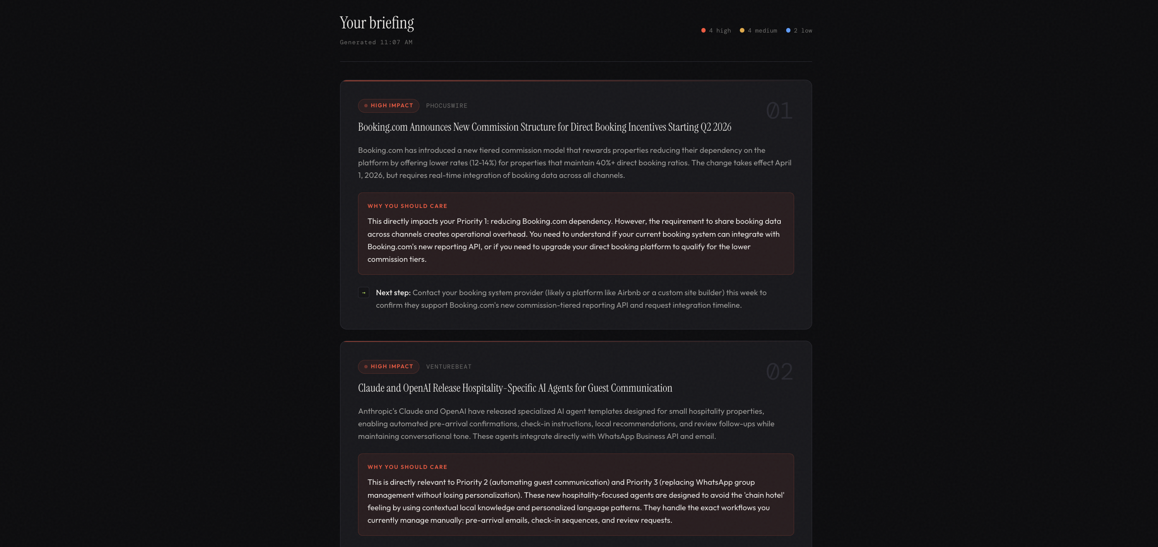The width and height of the screenshot is (1158, 547).
Task: Click the red high-count indicator dot
Action: [x=703, y=30]
